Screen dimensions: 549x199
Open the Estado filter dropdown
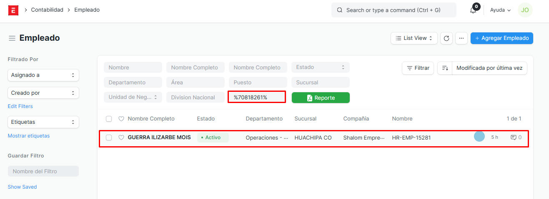click(x=320, y=67)
